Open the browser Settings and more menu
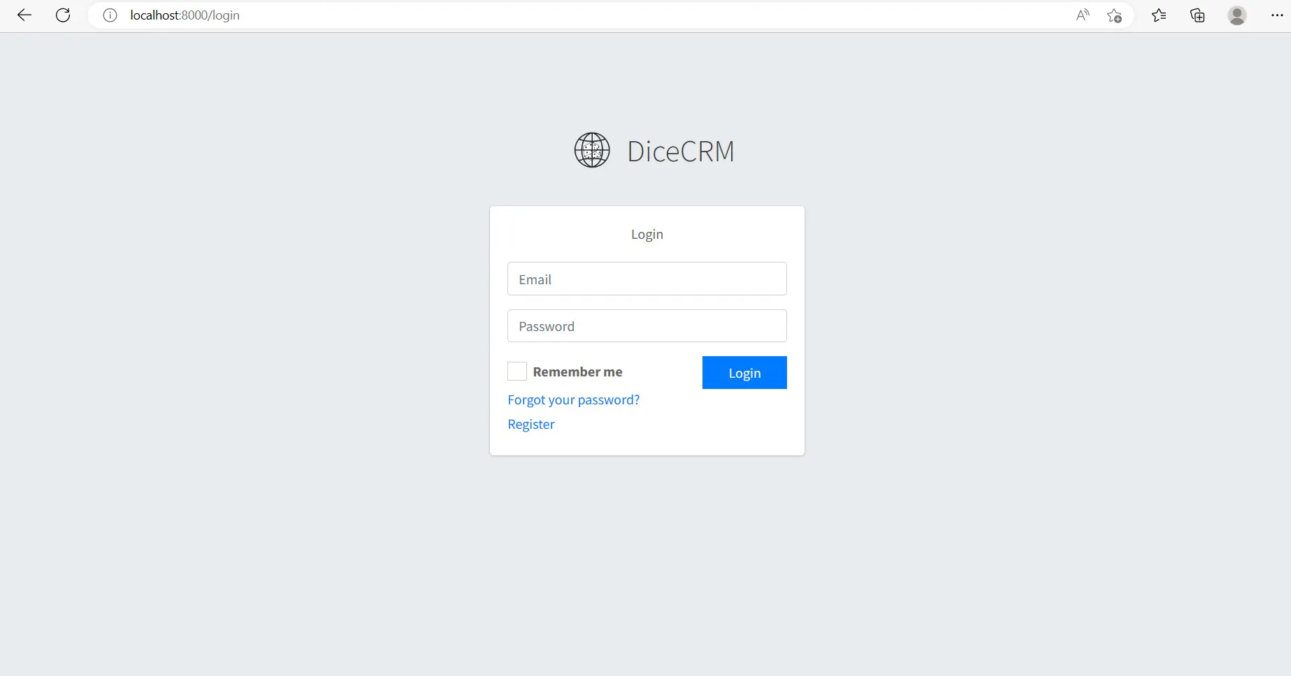1291x676 pixels. point(1277,15)
